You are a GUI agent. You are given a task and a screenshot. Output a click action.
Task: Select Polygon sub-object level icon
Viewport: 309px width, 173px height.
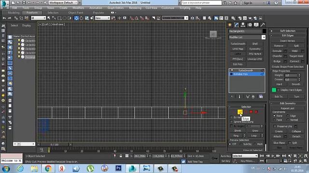click(x=251, y=112)
